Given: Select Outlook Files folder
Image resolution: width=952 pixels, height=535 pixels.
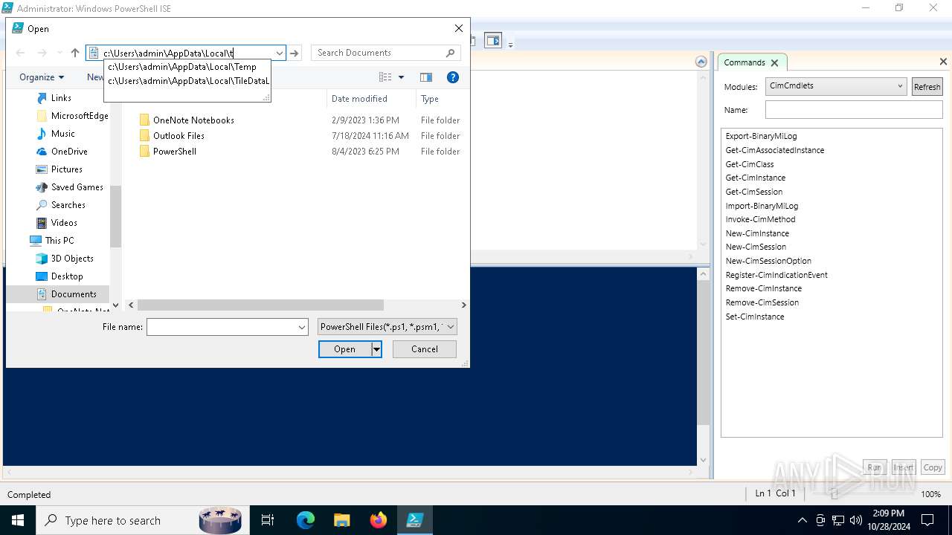Looking at the screenshot, I should (178, 136).
